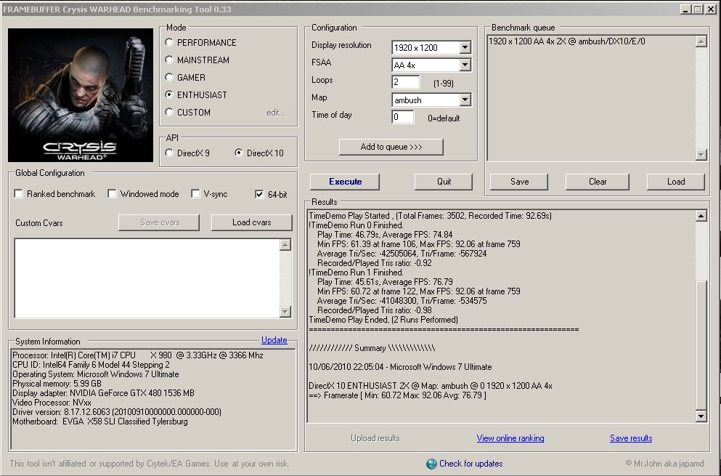Click the Results panel scrollbar down arrow
Image resolution: width=721 pixels, height=476 pixels.
[701, 416]
